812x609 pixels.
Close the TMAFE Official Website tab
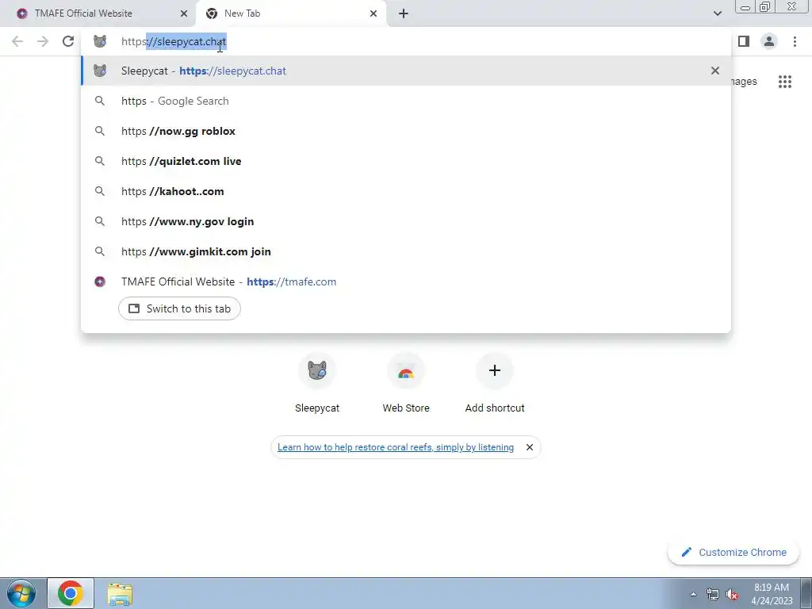click(x=184, y=13)
